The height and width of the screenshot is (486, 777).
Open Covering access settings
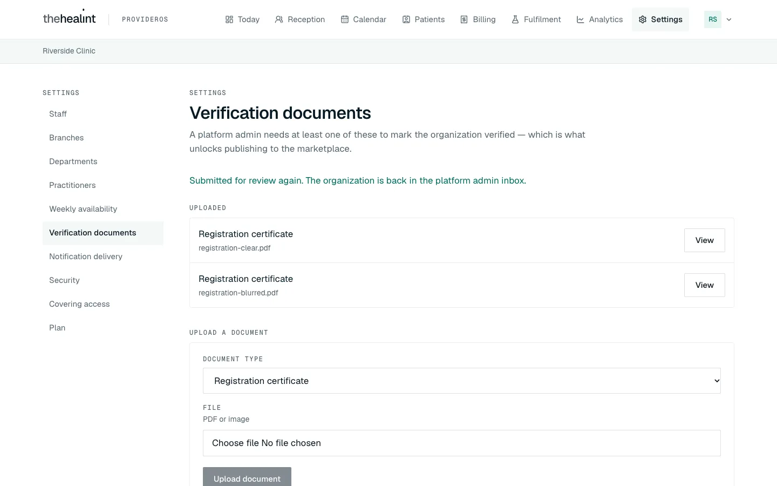tap(103, 304)
